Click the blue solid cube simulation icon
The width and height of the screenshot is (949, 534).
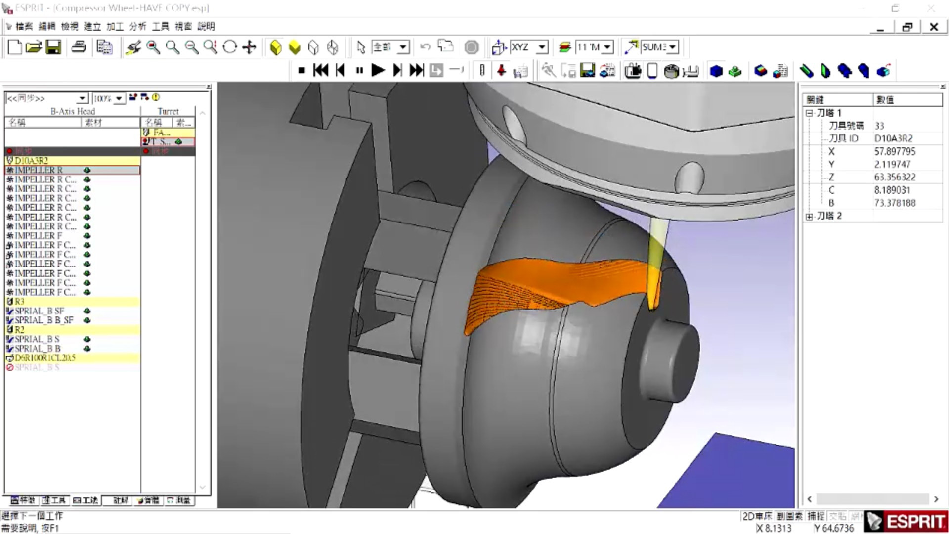pyautogui.click(x=716, y=71)
